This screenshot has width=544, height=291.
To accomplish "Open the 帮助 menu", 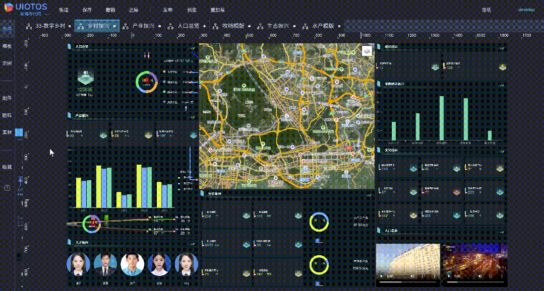I will 487,10.
